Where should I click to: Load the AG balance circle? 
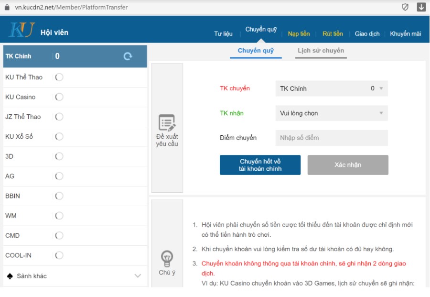59,176
